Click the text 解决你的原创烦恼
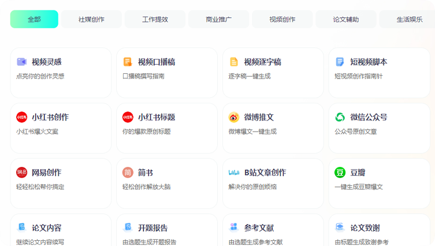Image resolution: width=435 pixels, height=246 pixels. coord(252,187)
